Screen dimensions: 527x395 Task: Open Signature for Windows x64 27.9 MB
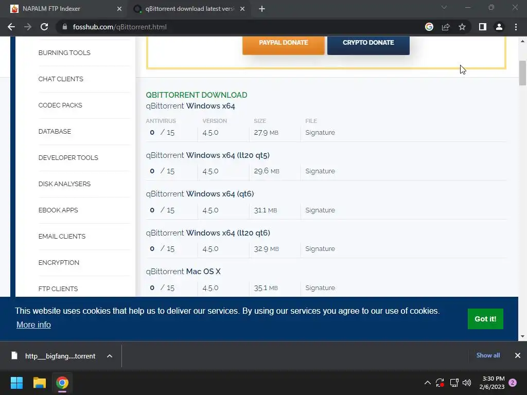tap(320, 132)
